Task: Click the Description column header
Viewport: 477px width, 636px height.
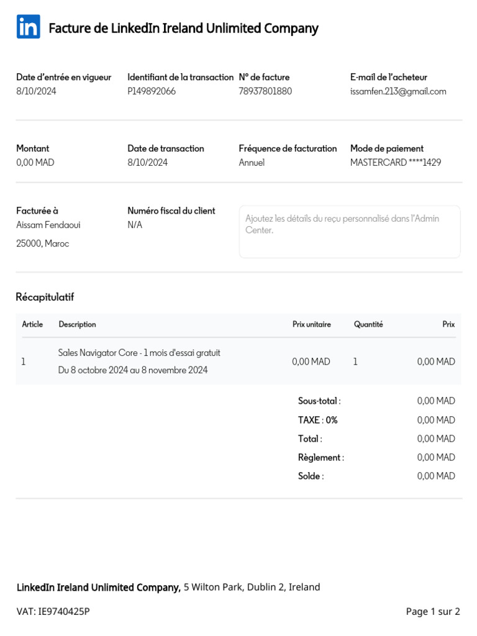Action: [x=77, y=324]
